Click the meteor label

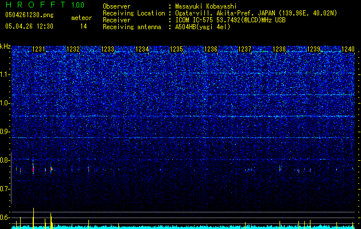(x=81, y=18)
